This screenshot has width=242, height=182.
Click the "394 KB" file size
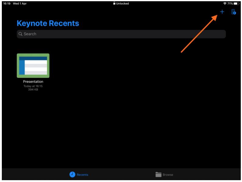click(33, 89)
